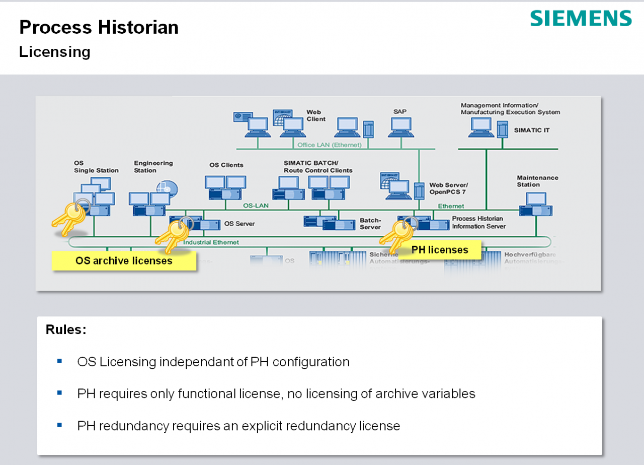Select the OS Clients monitors icon
Screen dimensions: 644x465
(x=225, y=188)
